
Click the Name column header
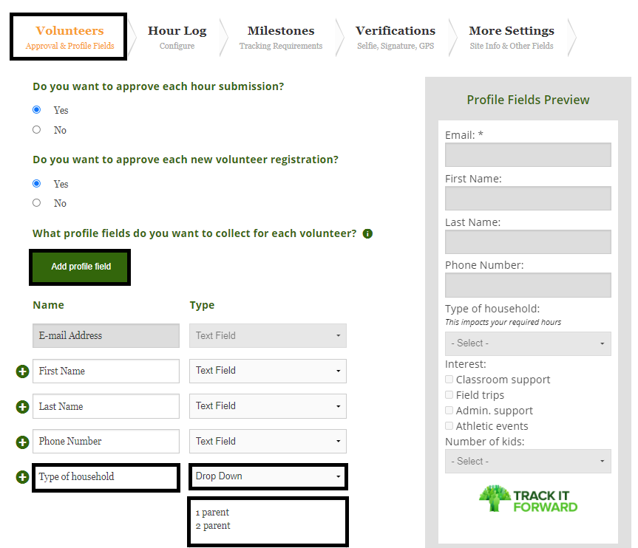(x=48, y=305)
